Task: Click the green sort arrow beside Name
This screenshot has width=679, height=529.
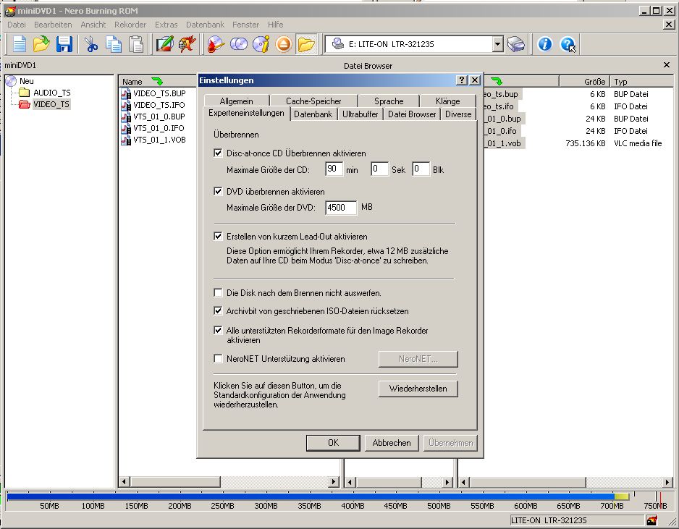Action: coord(157,81)
